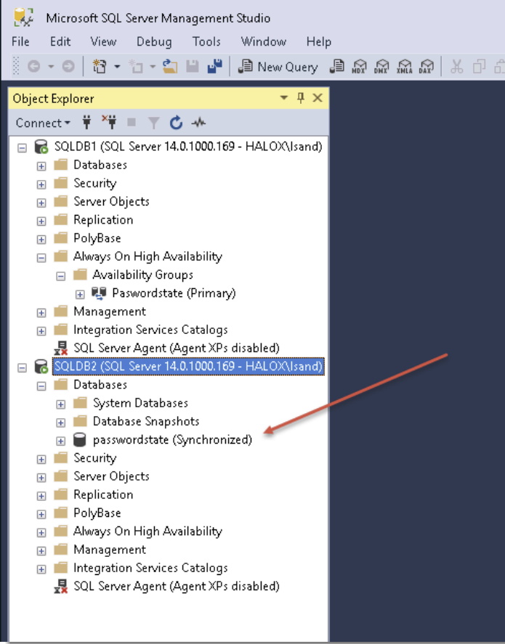
Task: Collapse the SQLDB1 server node
Action: click(x=23, y=147)
